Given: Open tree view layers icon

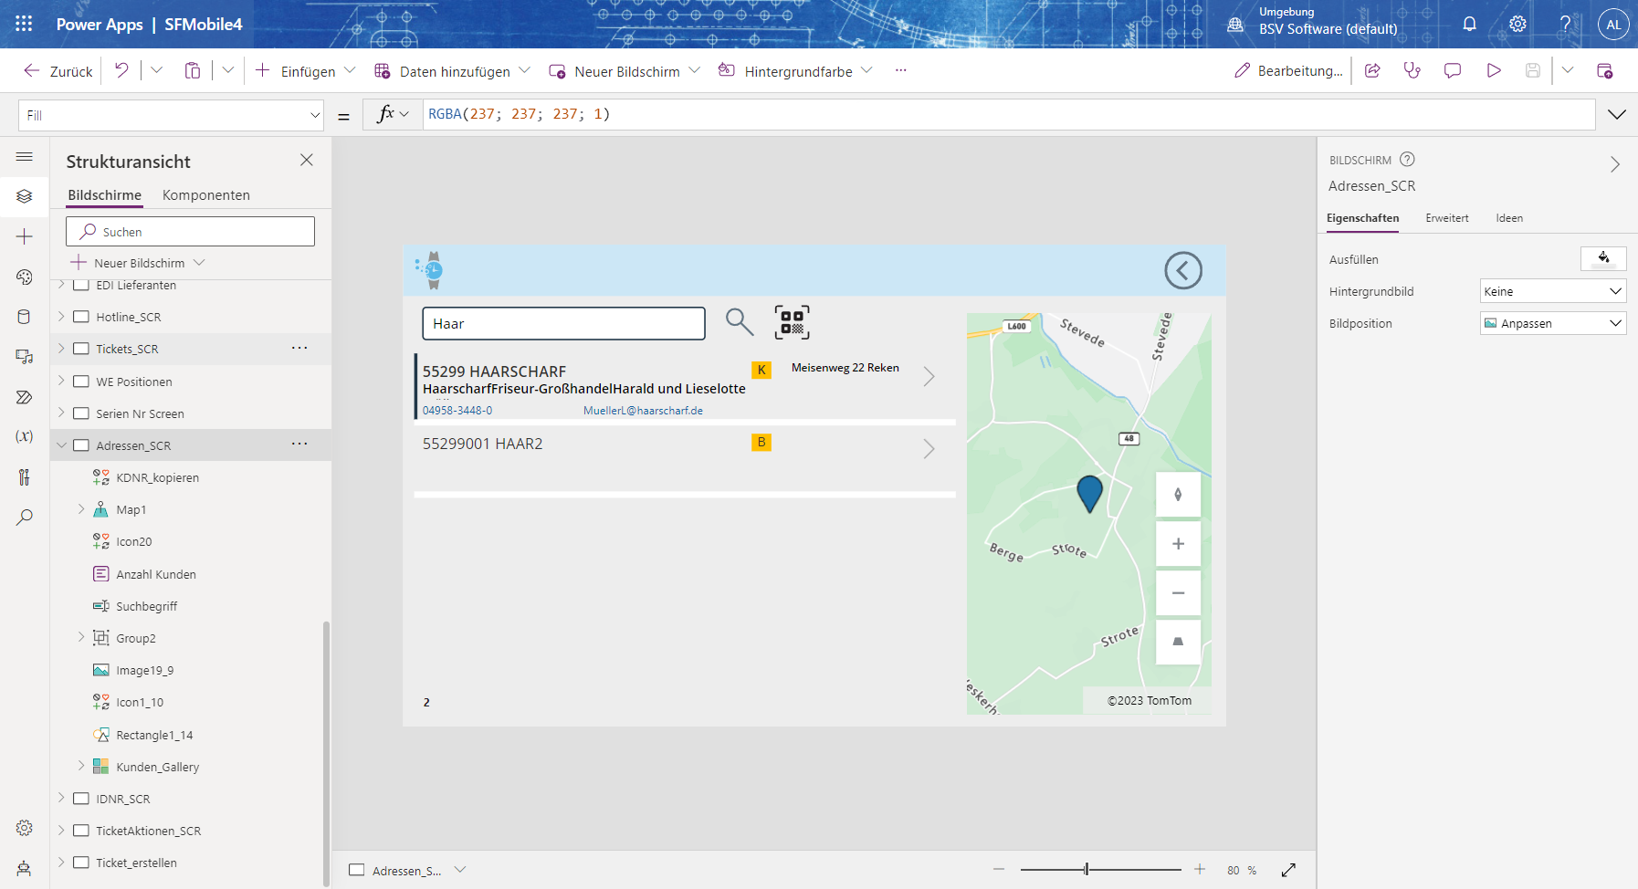Looking at the screenshot, I should click(25, 196).
